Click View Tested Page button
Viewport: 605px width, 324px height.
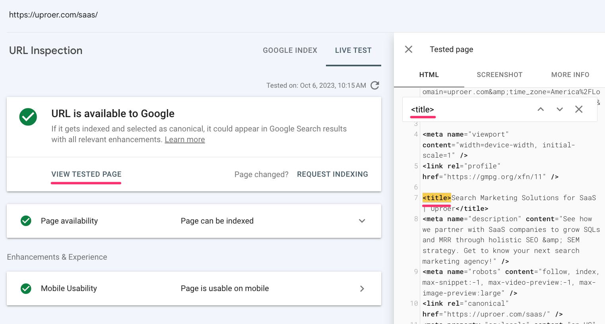point(86,174)
